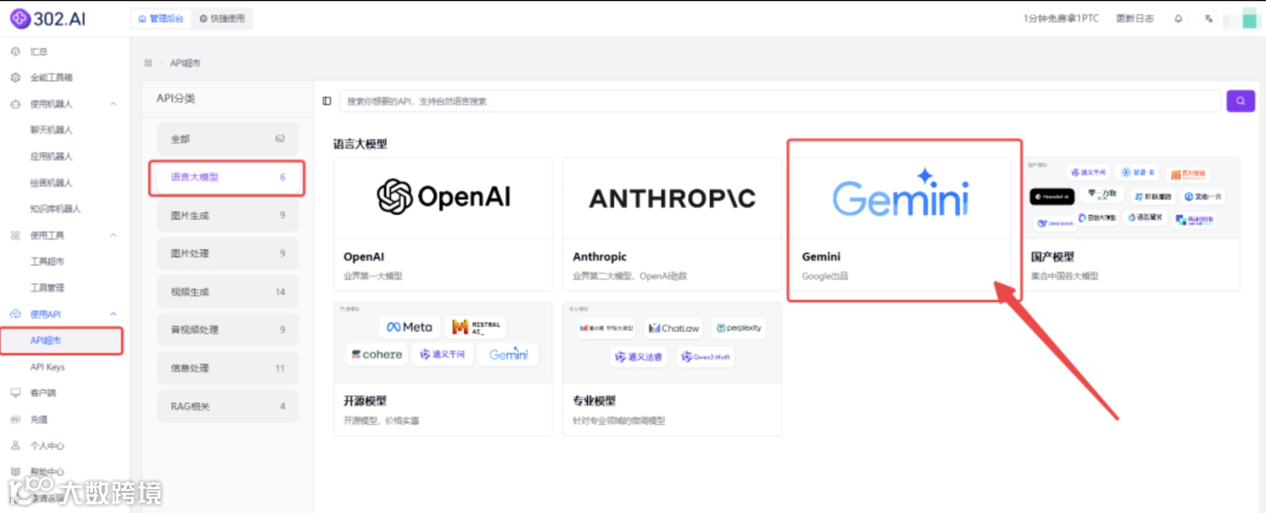Select the 图片生成 category
1266x513 pixels.
click(228, 216)
